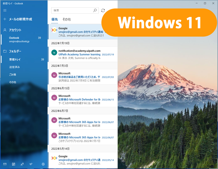The width and height of the screenshot is (218, 169).
Task: Close the Outlook mail window
Action: (213, 3)
